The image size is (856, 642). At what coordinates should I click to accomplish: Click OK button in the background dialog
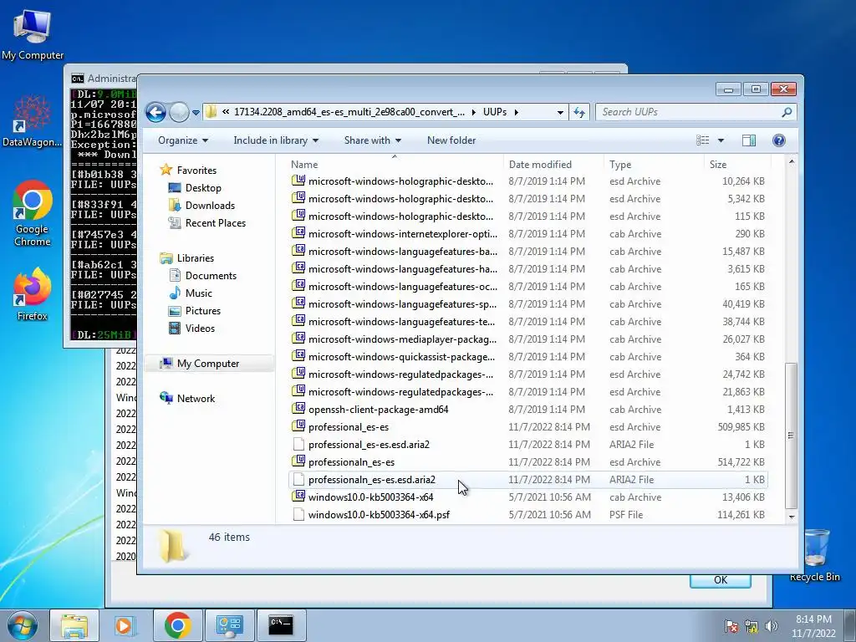point(720,580)
